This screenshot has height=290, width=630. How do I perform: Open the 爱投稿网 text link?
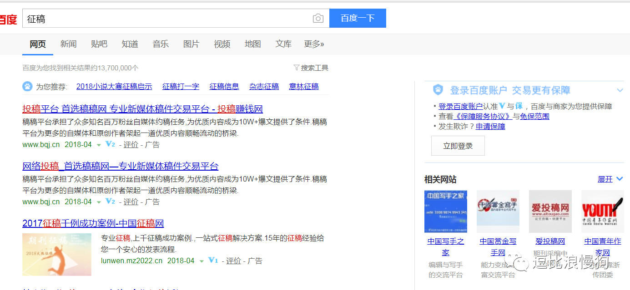point(550,241)
